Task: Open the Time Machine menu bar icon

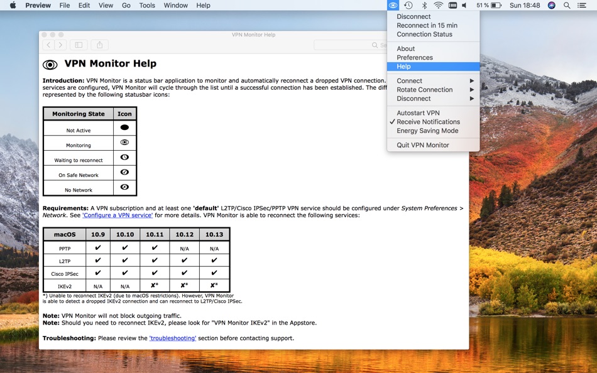Action: 408,5
